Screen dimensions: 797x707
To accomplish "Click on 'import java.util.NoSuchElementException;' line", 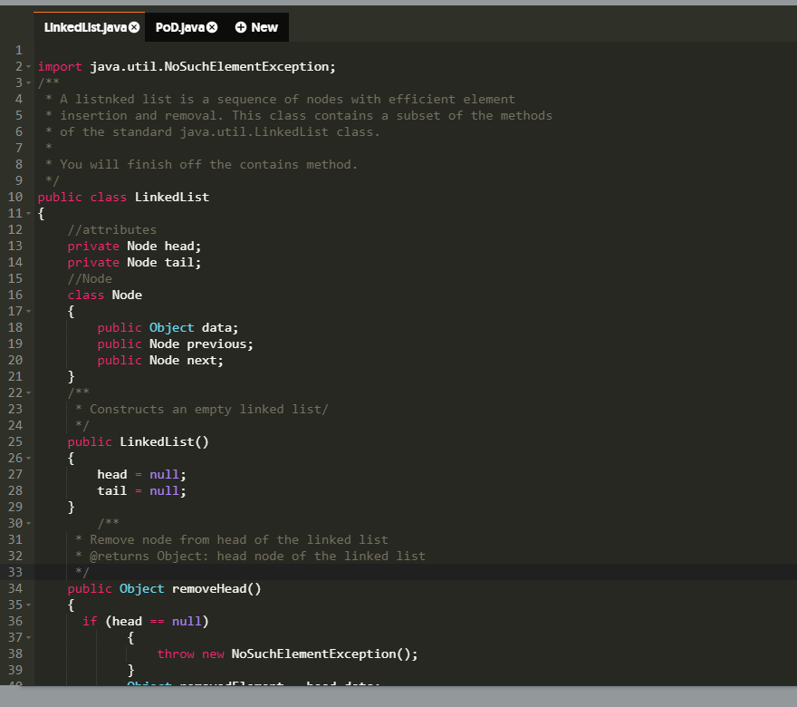I will 187,67.
